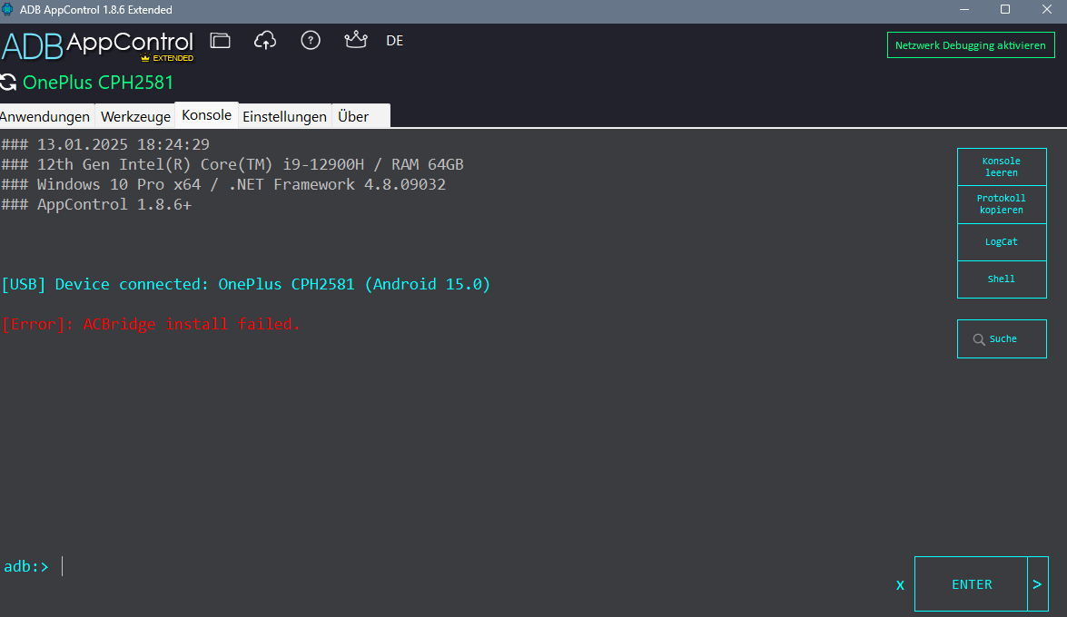Click the ENTER button
Image resolution: width=1067 pixels, height=617 pixels.
pyautogui.click(x=971, y=584)
